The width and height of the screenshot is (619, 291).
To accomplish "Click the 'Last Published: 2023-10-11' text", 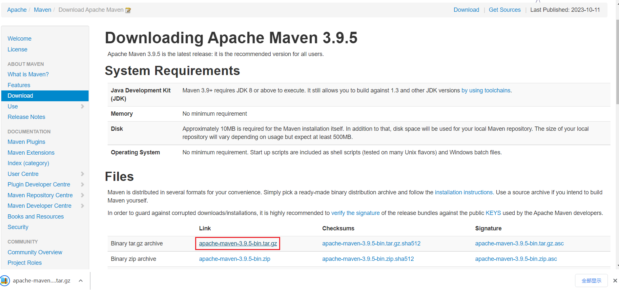I will point(565,10).
